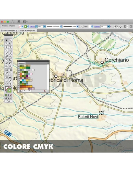Viewport: 133px width, 172px height.
Task: Select the Gradient tool
Action: pyautogui.click(x=10, y=70)
